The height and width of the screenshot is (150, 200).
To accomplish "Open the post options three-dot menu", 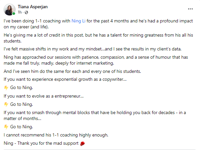I will (x=190, y=9).
